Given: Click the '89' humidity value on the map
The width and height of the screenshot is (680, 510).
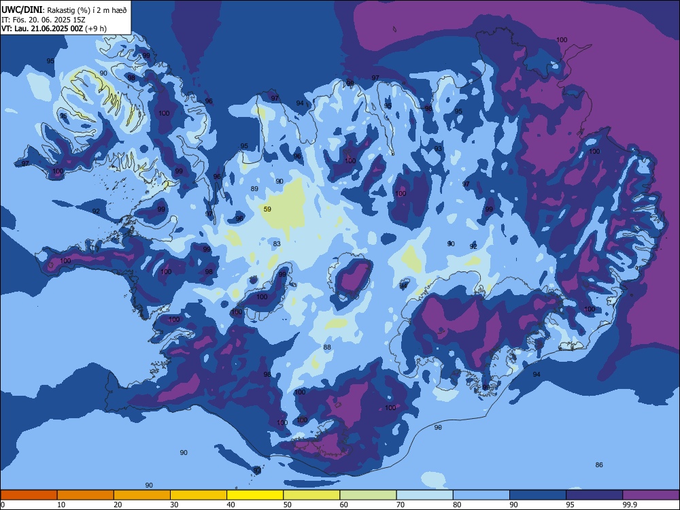Looking at the screenshot, I should 254,188.
